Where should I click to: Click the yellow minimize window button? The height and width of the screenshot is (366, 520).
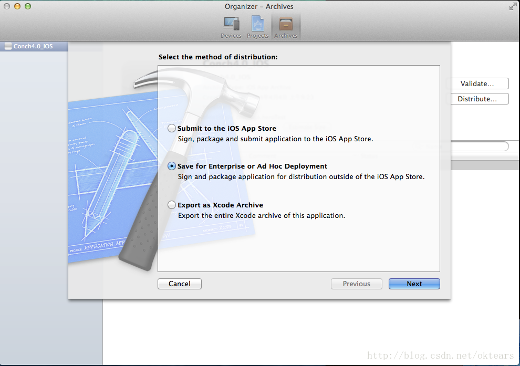tap(17, 6)
